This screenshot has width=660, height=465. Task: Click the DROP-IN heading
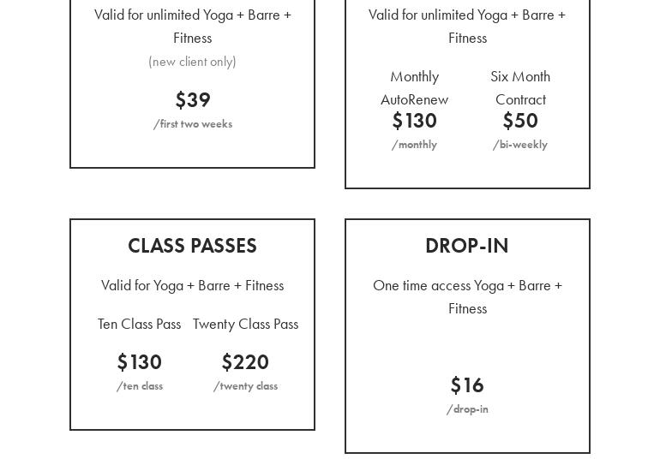pyautogui.click(x=467, y=246)
